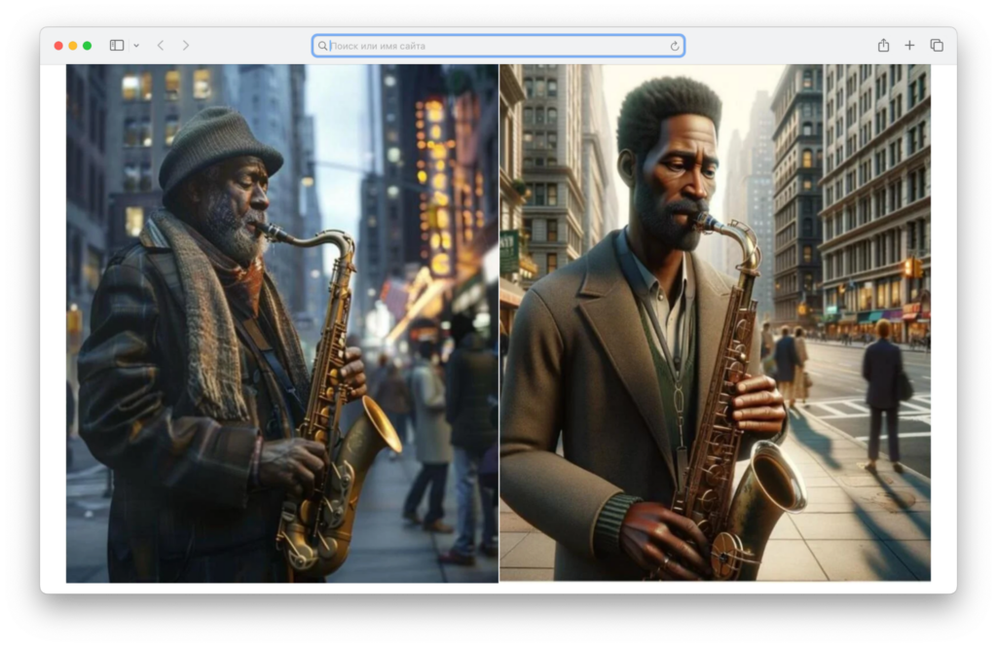Show the Safari sidebar
This screenshot has height=647, width=997.
click(117, 45)
